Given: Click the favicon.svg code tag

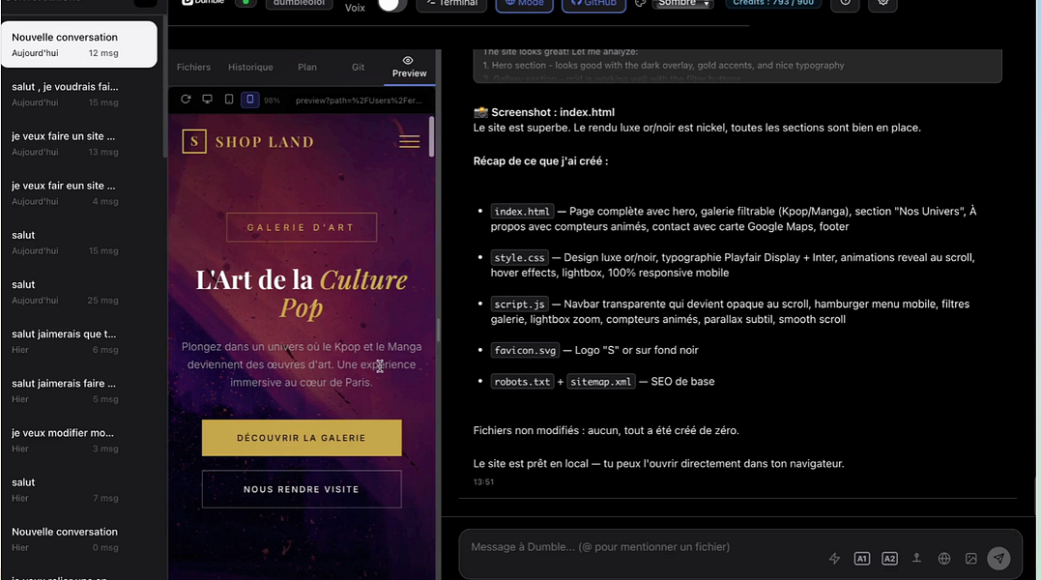Looking at the screenshot, I should (x=525, y=350).
